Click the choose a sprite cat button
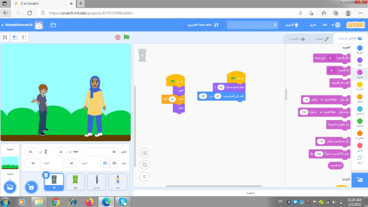368x207 pixels. click(31, 187)
